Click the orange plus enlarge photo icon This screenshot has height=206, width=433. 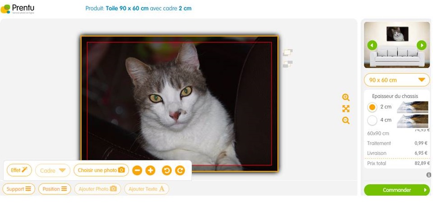150,170
